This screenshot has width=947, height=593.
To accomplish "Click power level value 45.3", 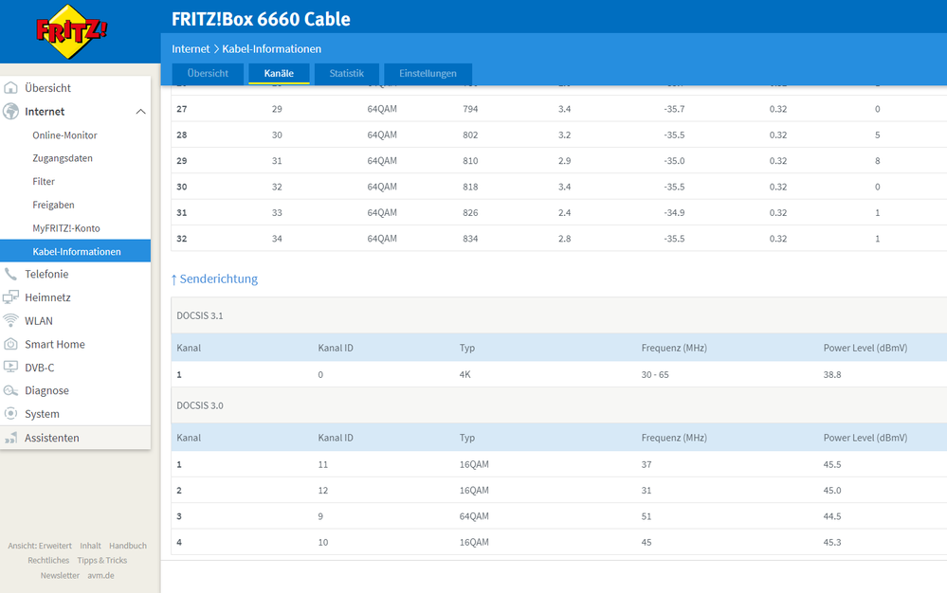I will (x=832, y=543).
